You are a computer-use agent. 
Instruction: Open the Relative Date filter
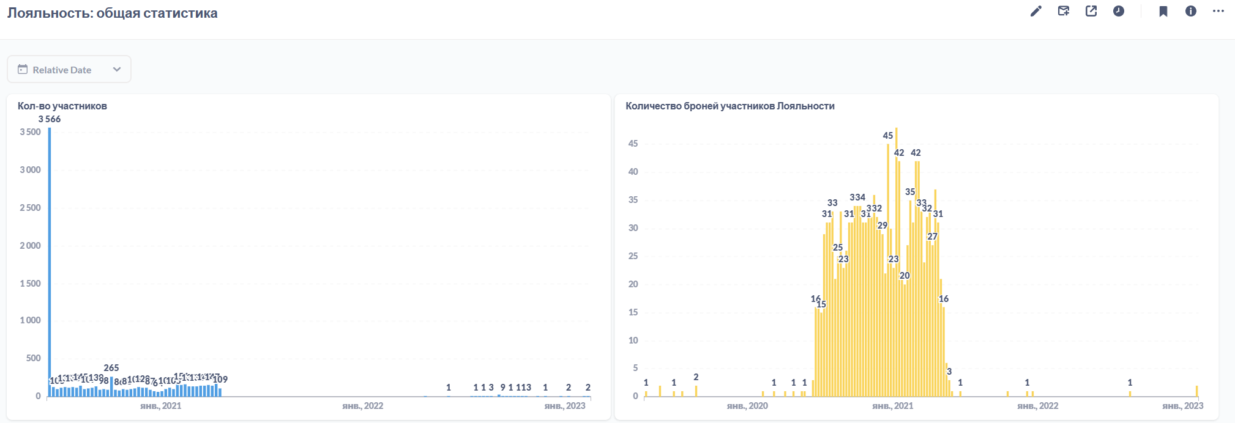(69, 70)
